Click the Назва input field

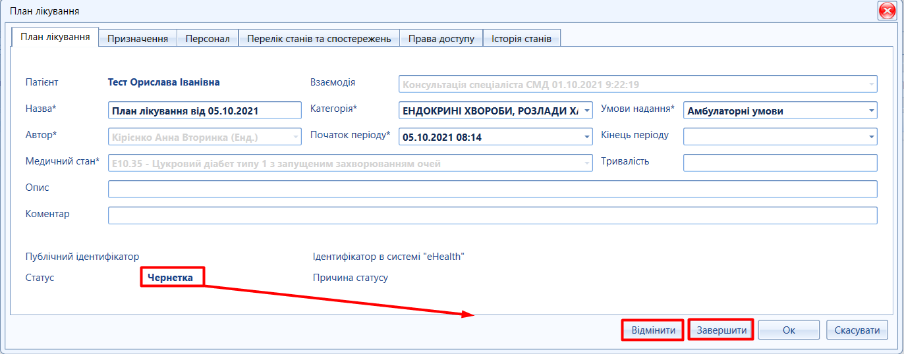[x=205, y=111]
